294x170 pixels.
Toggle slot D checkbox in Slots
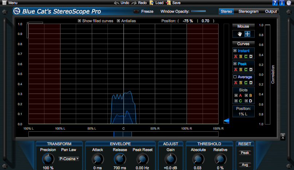pyautogui.click(x=246, y=101)
